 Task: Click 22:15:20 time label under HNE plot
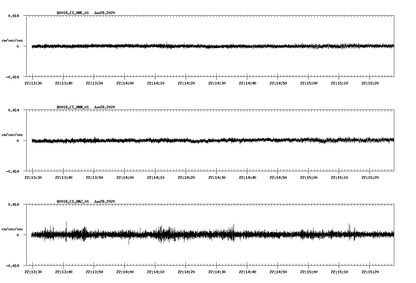pyautogui.click(x=370, y=83)
